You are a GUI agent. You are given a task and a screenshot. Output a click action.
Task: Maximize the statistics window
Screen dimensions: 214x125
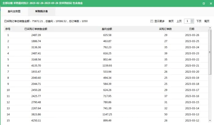204,3
